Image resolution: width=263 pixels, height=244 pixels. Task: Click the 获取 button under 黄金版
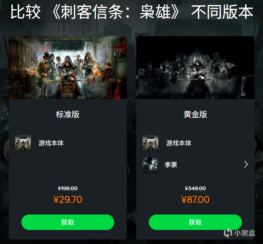pos(195,222)
